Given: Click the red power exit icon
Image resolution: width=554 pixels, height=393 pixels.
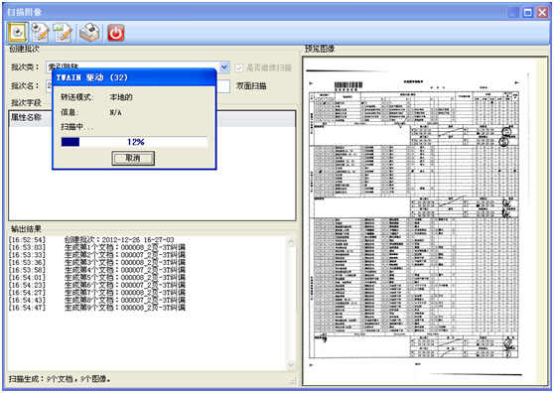Looking at the screenshot, I should pos(116,33).
